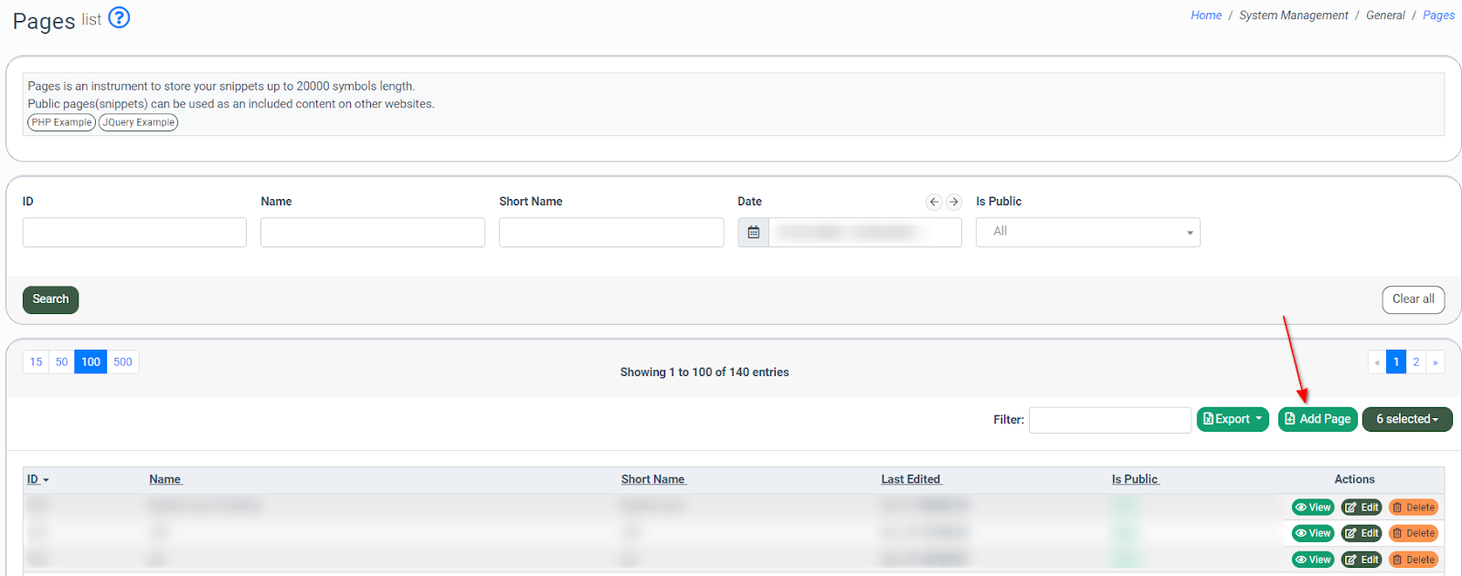Click the Add Page button

1317,419
